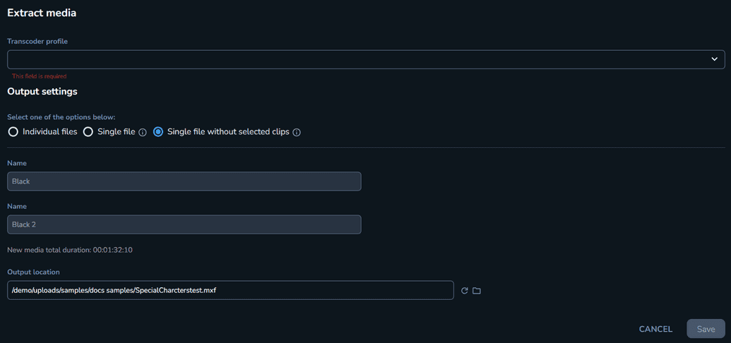Click the New media total duration text

click(70, 250)
